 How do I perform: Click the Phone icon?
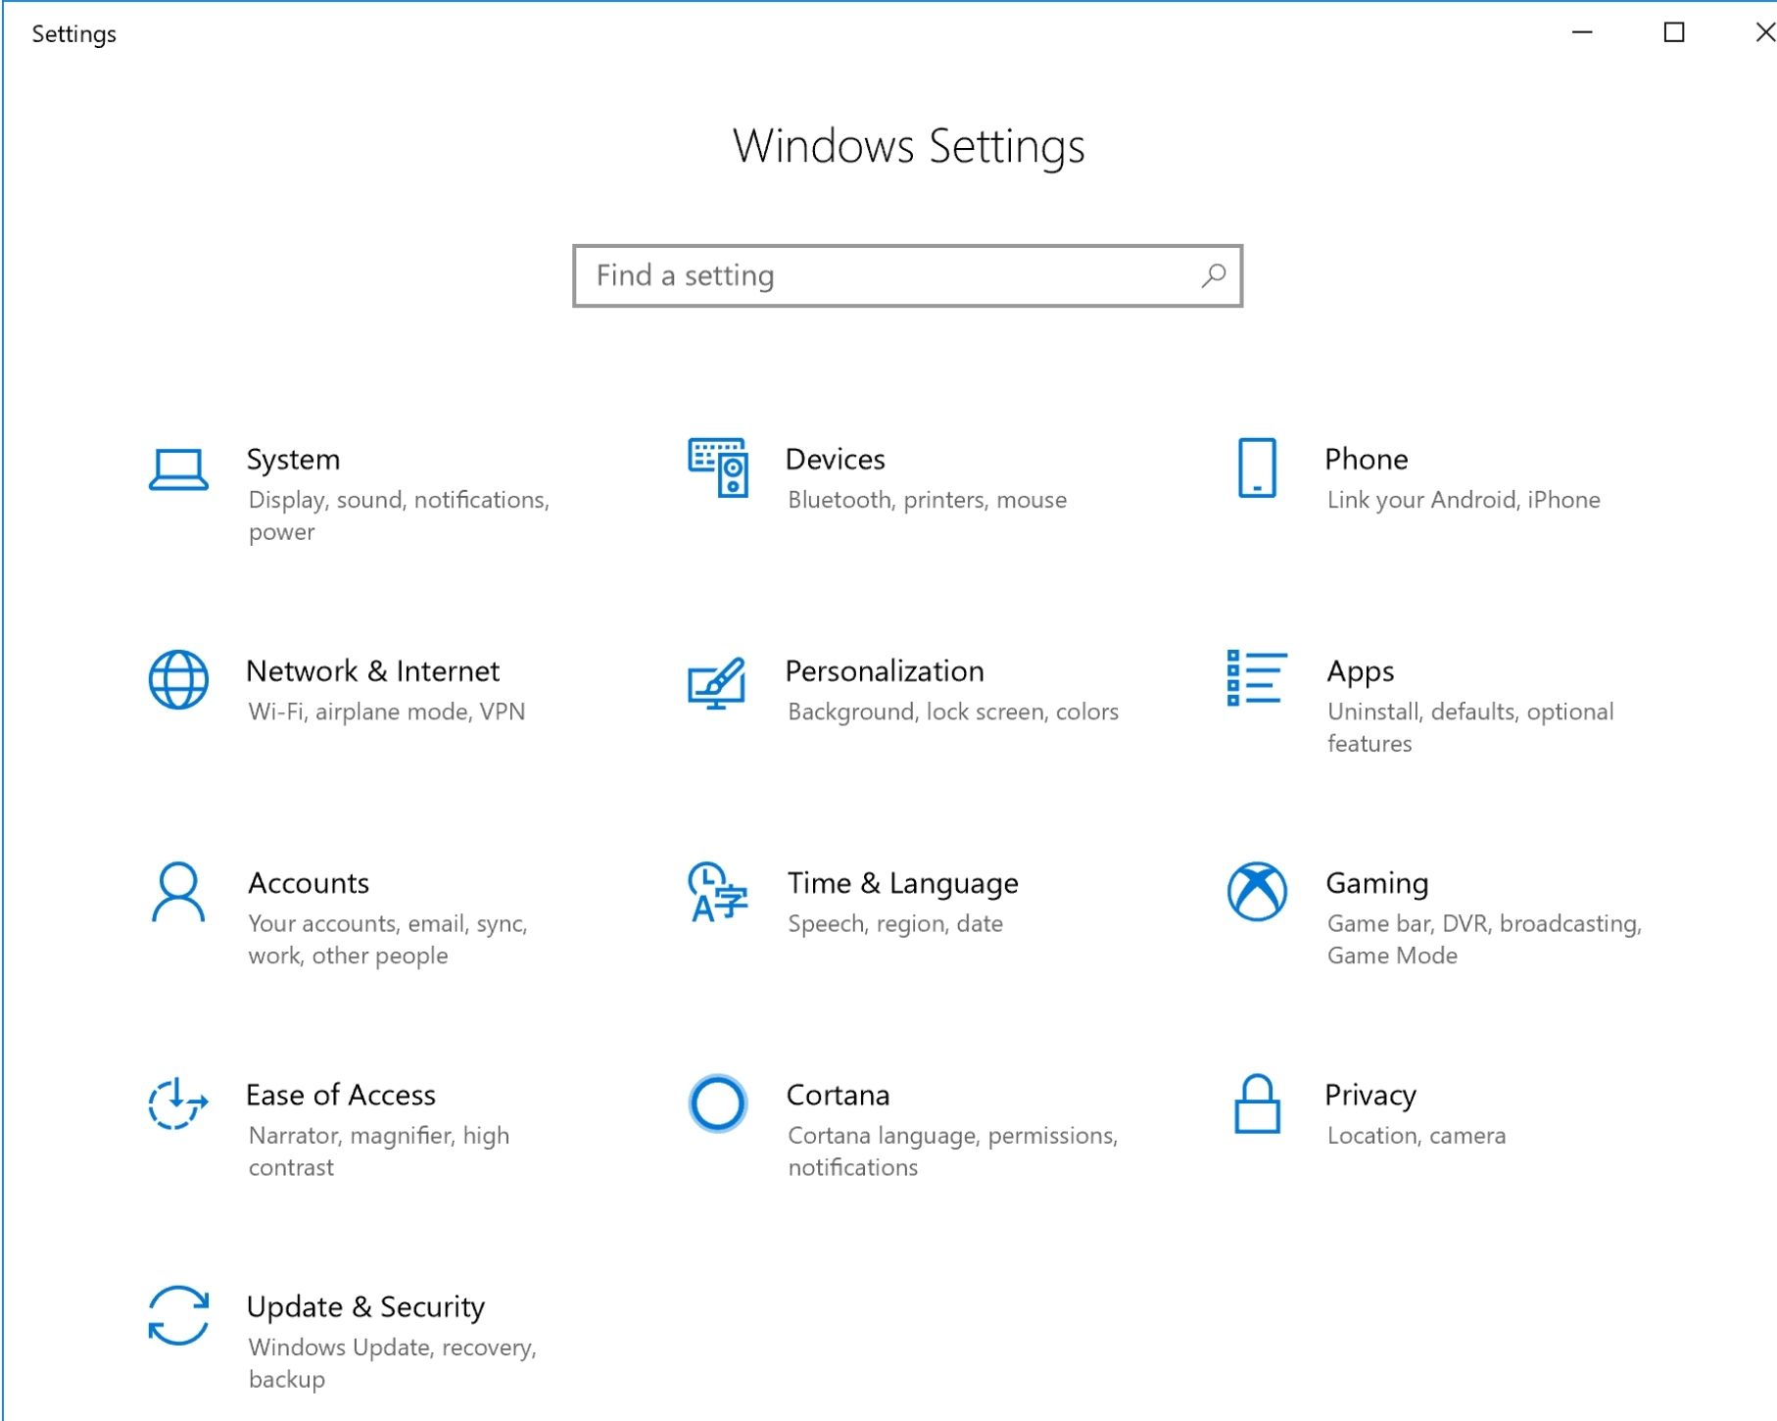tap(1257, 467)
